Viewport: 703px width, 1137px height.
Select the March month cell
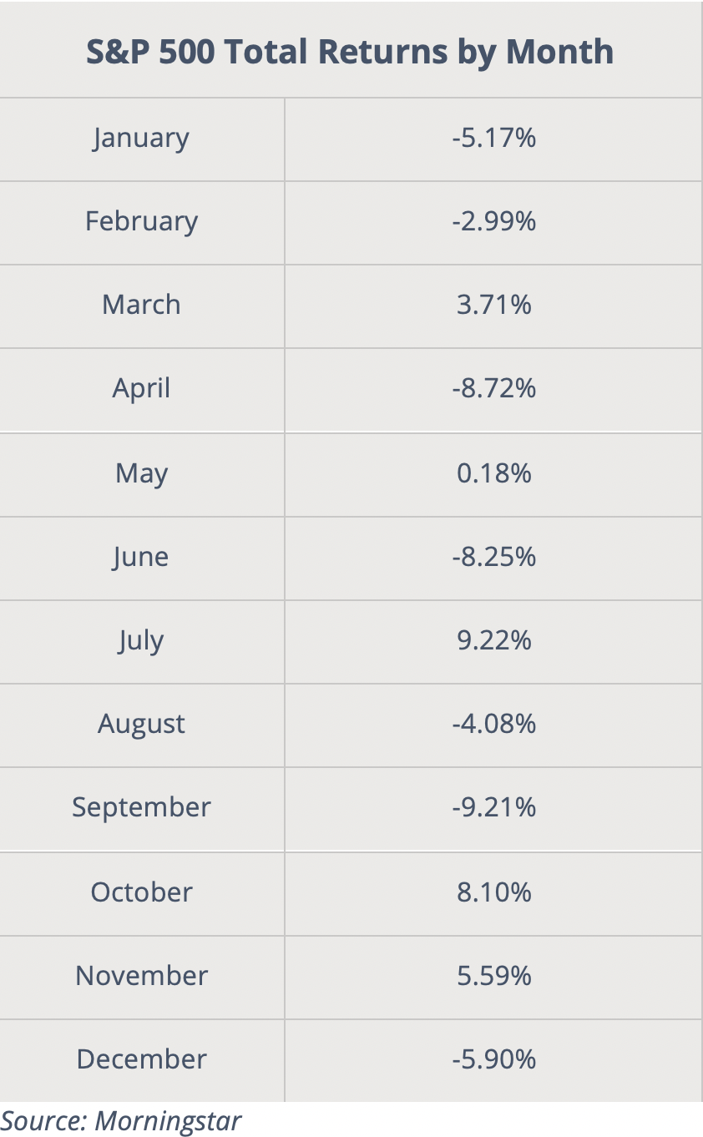[x=141, y=305]
